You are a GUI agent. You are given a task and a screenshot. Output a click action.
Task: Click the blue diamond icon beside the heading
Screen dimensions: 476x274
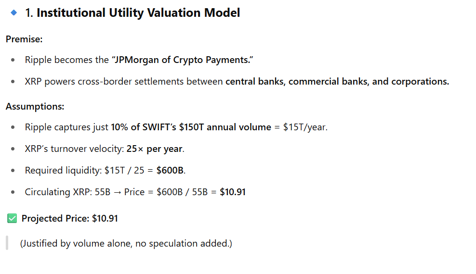[x=13, y=12]
